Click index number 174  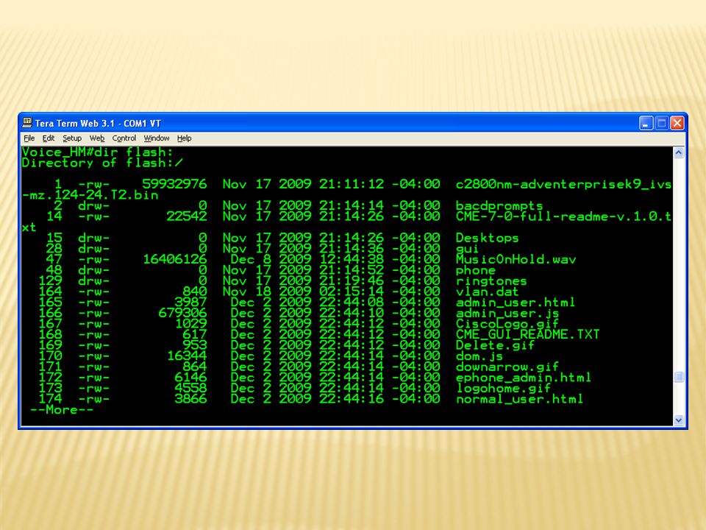(51, 399)
